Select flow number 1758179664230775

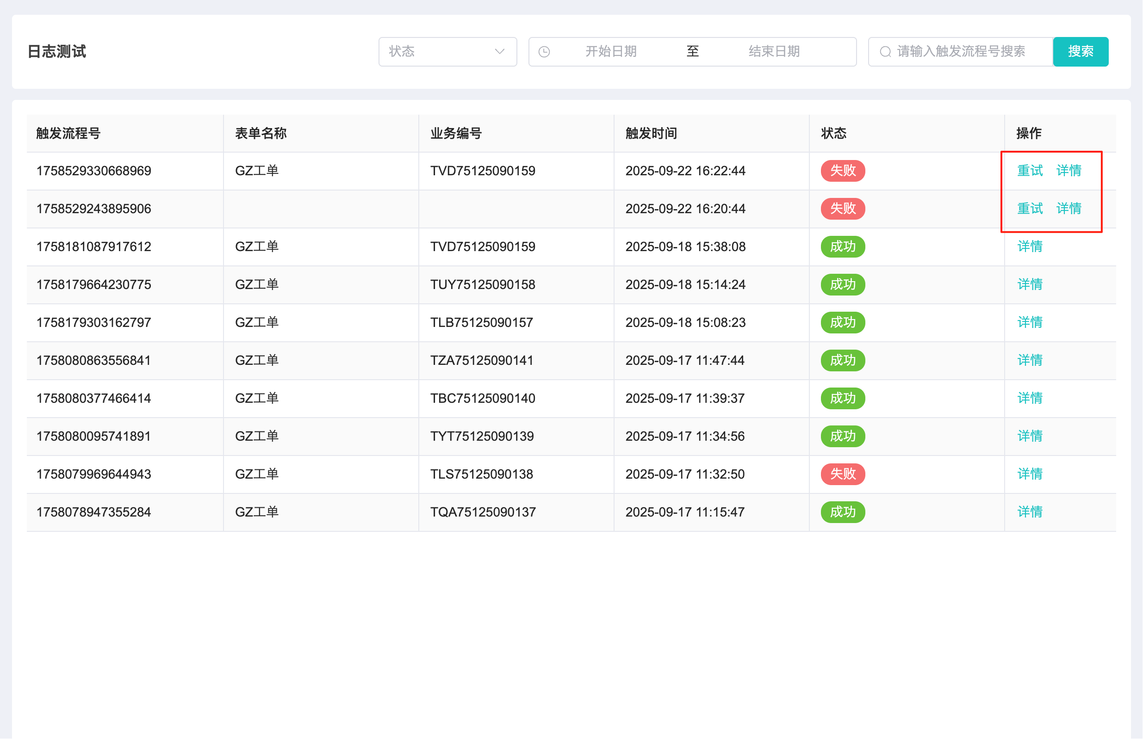(93, 284)
